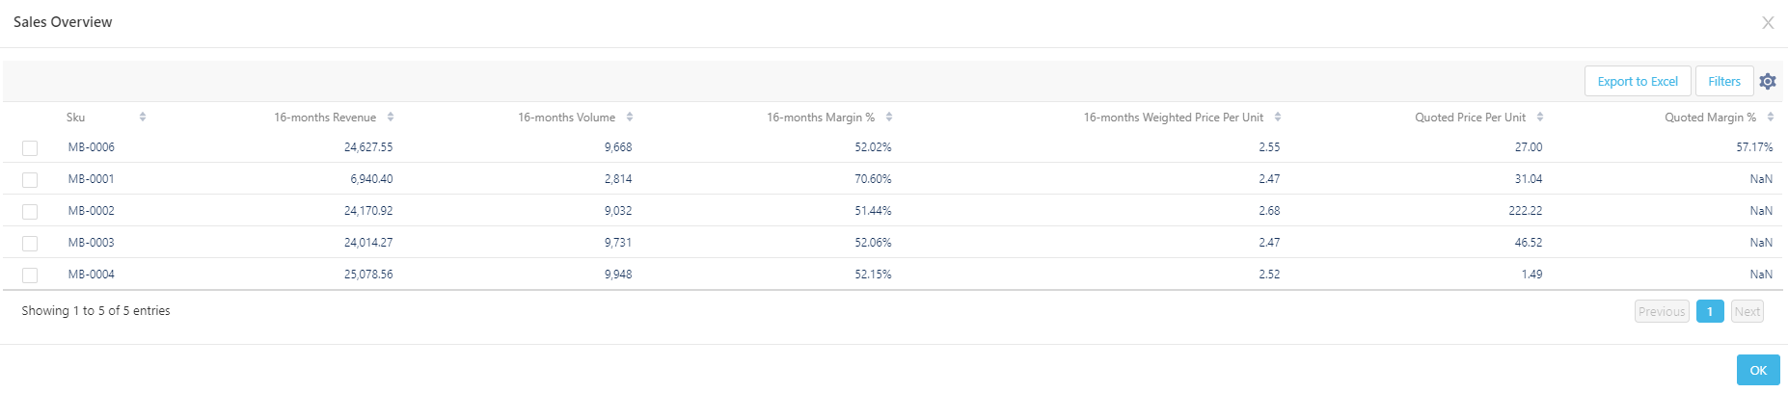Close the Sales Overview dialog
The image size is (1788, 393).
1767,23
